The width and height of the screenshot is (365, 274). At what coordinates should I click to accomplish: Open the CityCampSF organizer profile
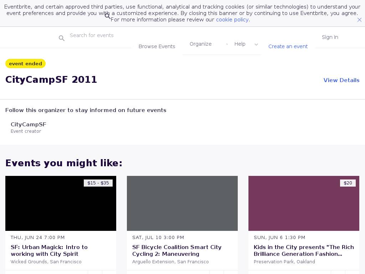(29, 125)
